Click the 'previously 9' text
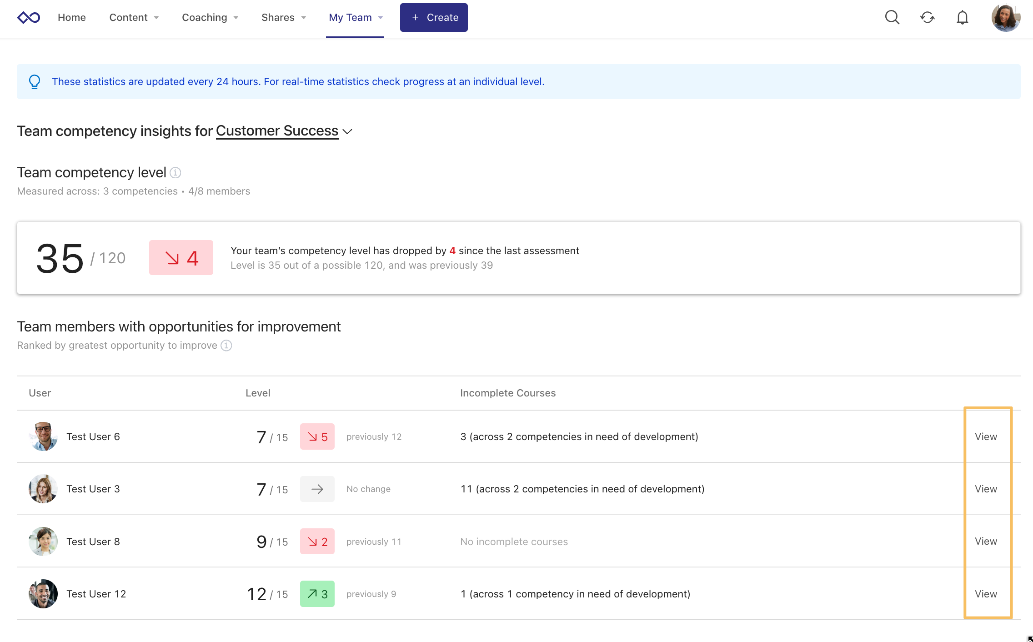 (371, 594)
